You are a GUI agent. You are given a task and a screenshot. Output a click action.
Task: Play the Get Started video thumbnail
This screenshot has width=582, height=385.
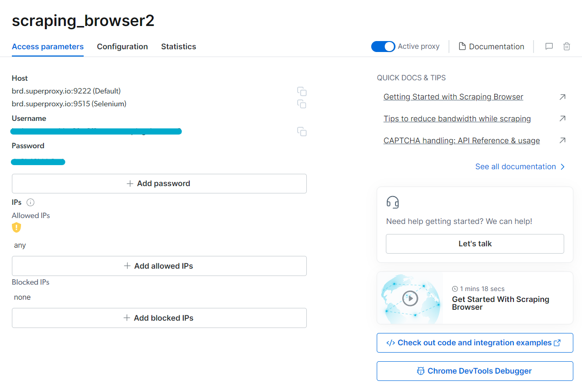[411, 298]
